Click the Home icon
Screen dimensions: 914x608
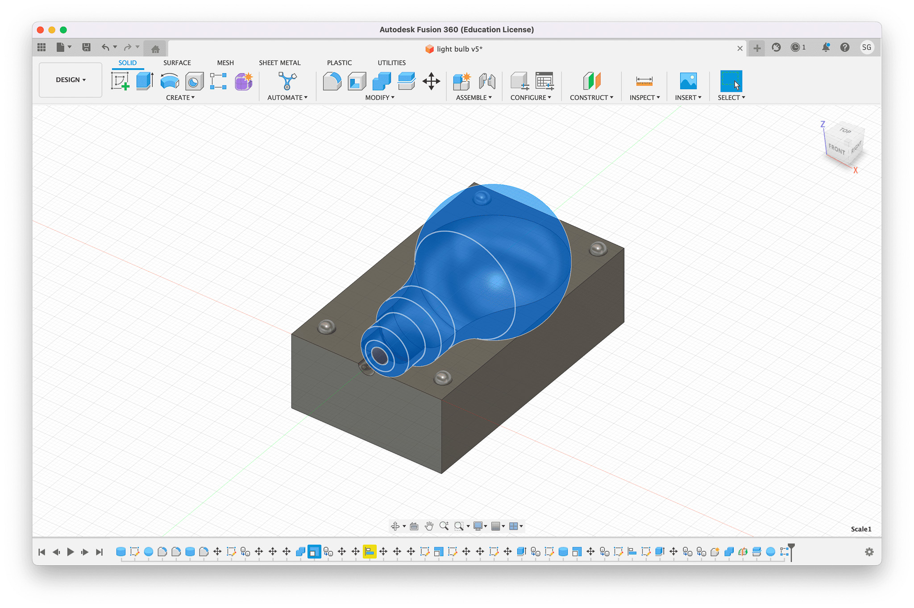pyautogui.click(x=155, y=49)
